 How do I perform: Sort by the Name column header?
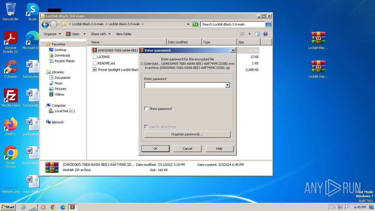(127, 42)
